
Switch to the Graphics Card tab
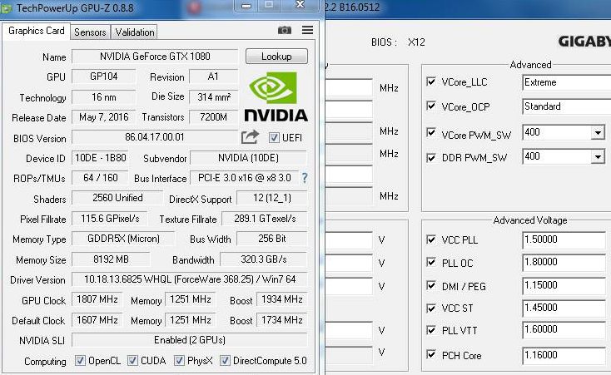pyautogui.click(x=37, y=31)
